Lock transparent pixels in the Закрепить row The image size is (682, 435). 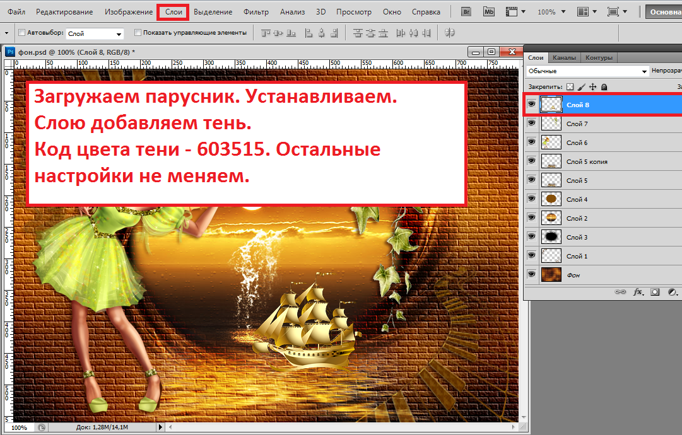click(x=570, y=87)
